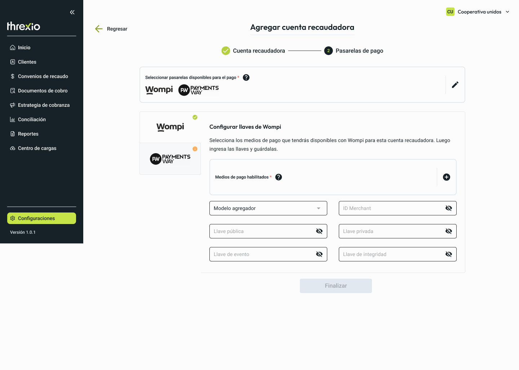Open help for Medios de pago habilitados
519x370 pixels.
coord(279,177)
